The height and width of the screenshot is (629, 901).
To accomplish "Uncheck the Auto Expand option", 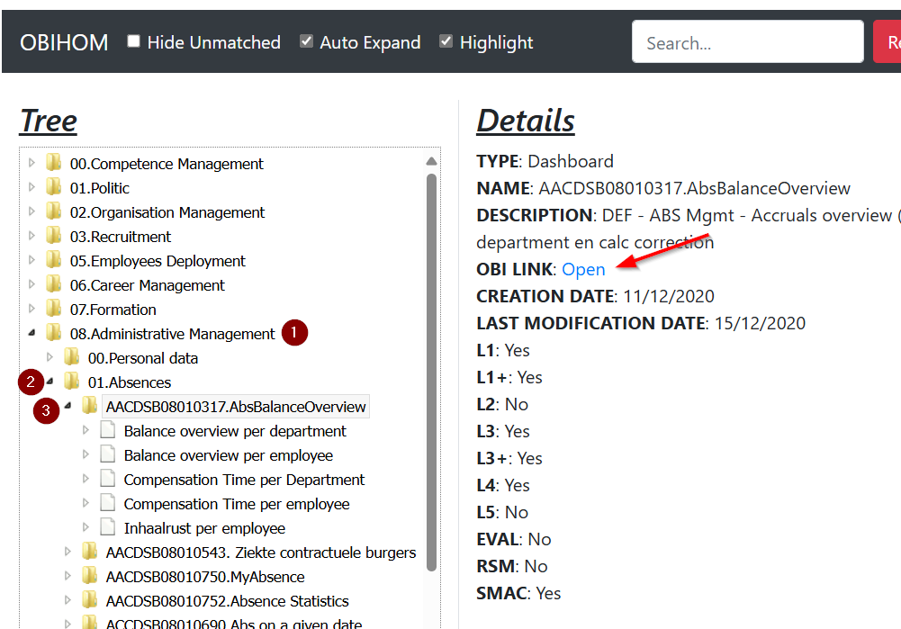I will 306,41.
